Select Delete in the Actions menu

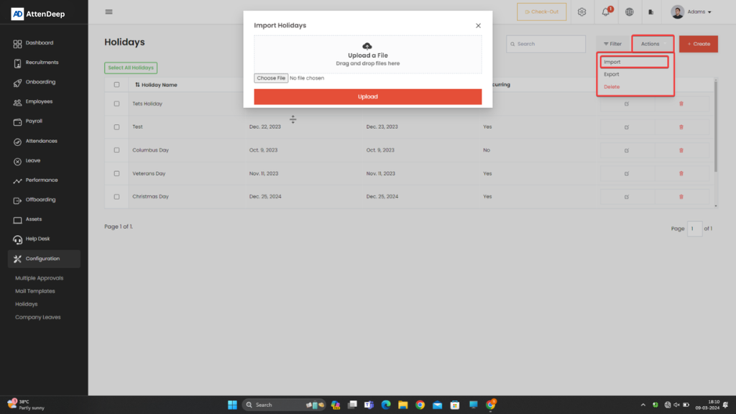(612, 87)
